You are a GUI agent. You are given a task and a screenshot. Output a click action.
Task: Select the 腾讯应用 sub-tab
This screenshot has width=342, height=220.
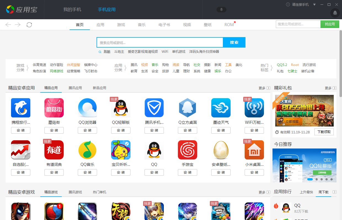coord(75,88)
